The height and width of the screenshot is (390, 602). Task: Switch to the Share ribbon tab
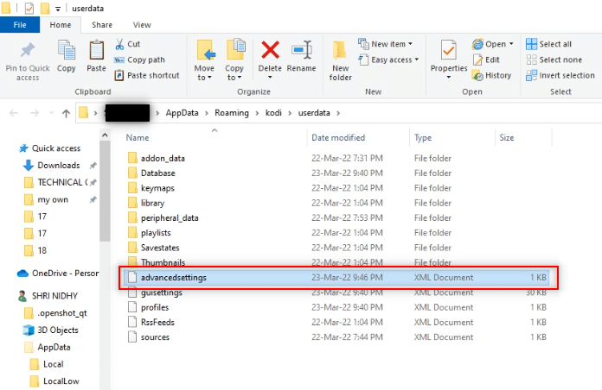pos(102,25)
